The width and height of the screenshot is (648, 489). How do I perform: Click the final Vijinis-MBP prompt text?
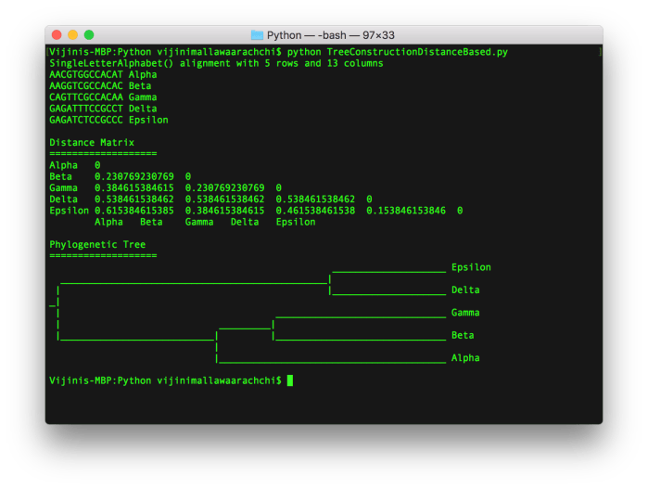165,380
